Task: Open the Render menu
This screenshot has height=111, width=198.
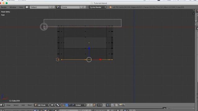Action: pos(4,7)
